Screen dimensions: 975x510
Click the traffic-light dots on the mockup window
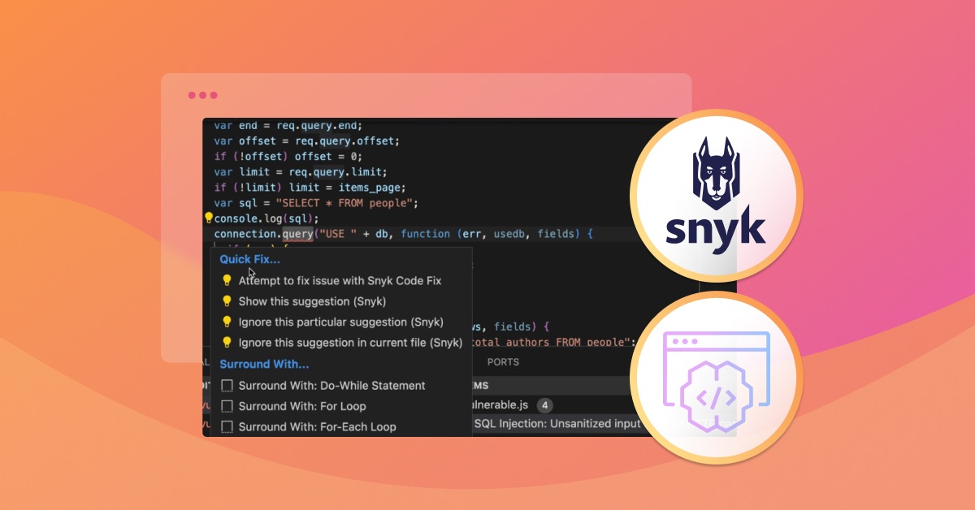[202, 95]
